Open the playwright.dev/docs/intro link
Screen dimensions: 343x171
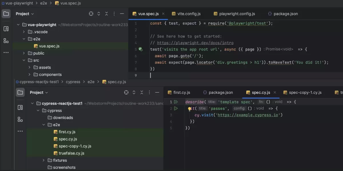point(195,43)
